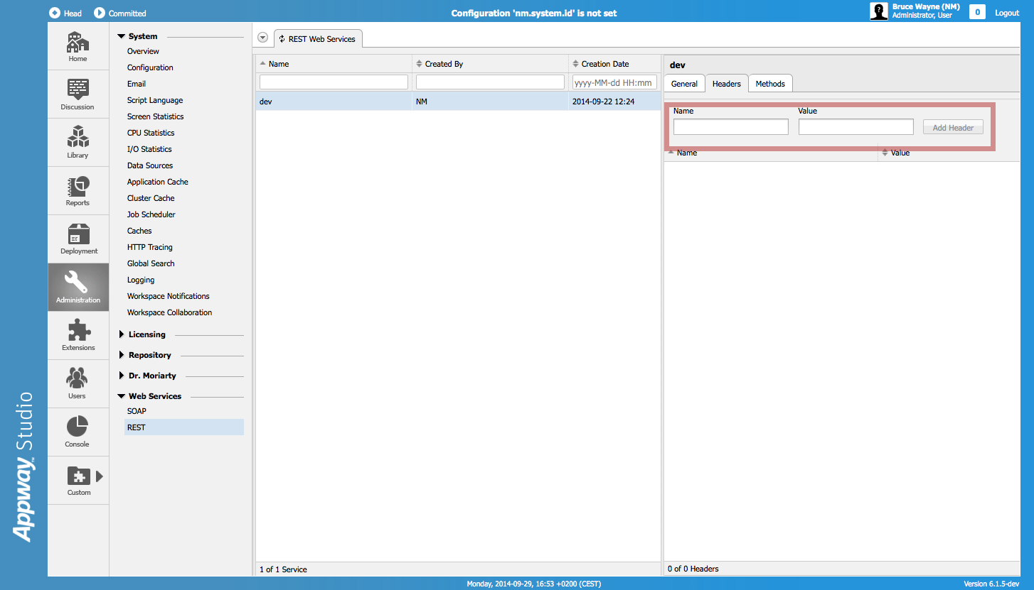Select the dev service row
This screenshot has width=1034, height=590.
(458, 102)
